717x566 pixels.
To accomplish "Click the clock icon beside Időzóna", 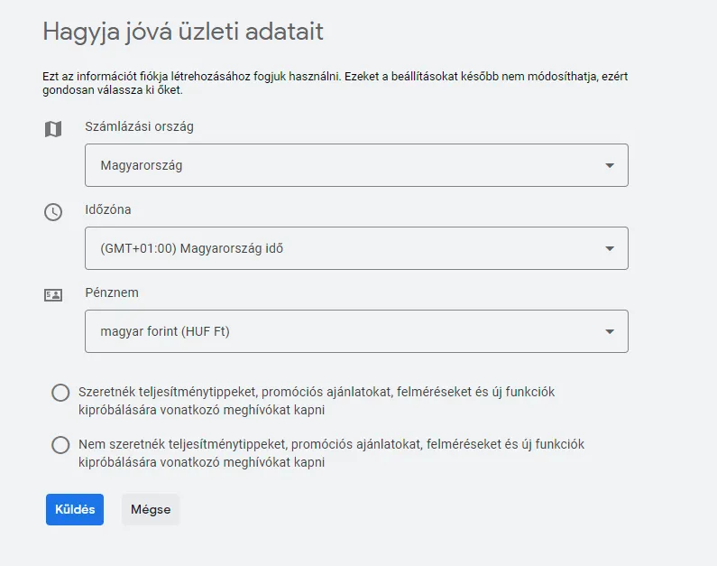I will tap(53, 212).
